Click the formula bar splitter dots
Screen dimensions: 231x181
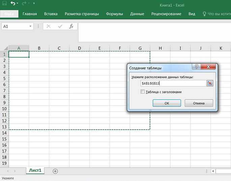tap(38, 26)
